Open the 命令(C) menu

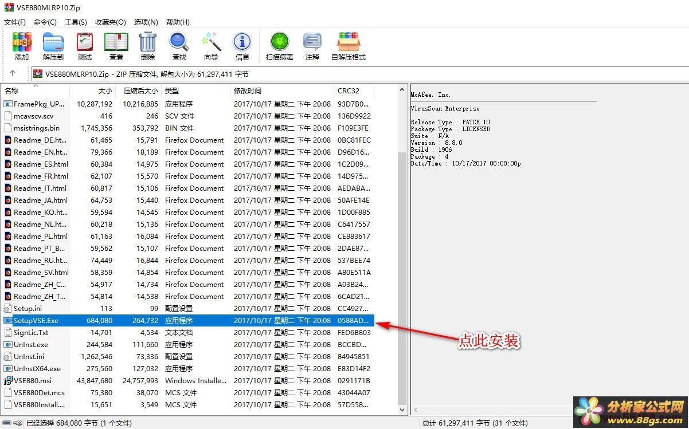click(45, 22)
